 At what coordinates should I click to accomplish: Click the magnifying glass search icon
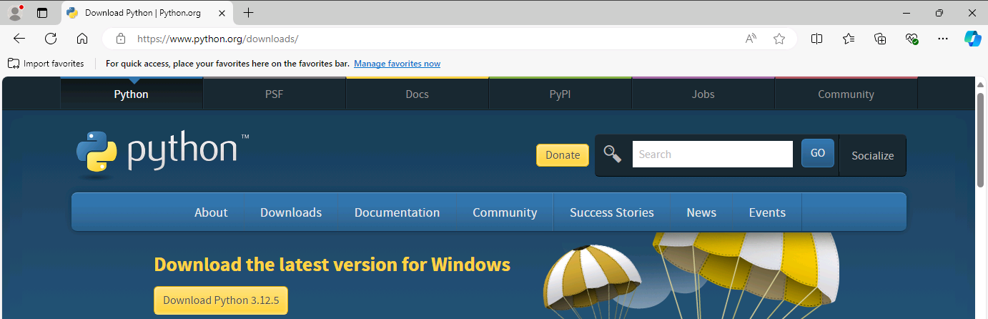pos(613,154)
